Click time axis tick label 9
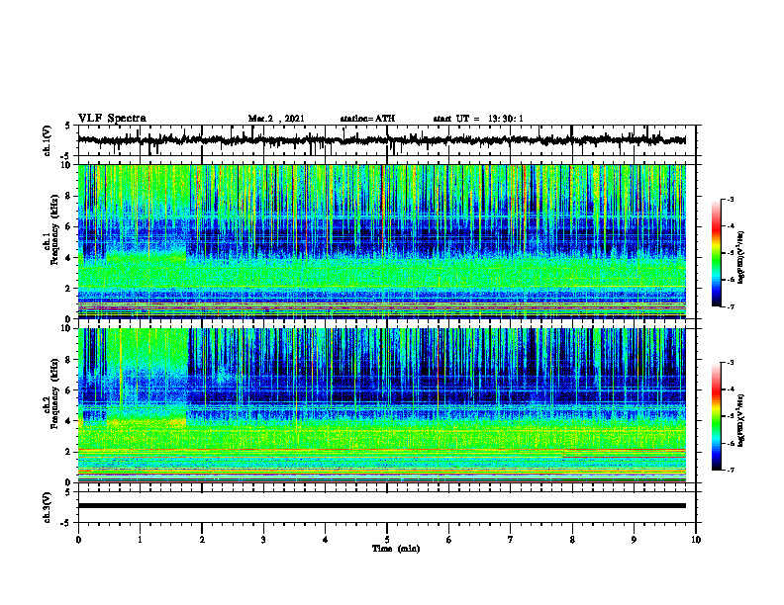Viewport: 784px width, 605px height. (634, 540)
